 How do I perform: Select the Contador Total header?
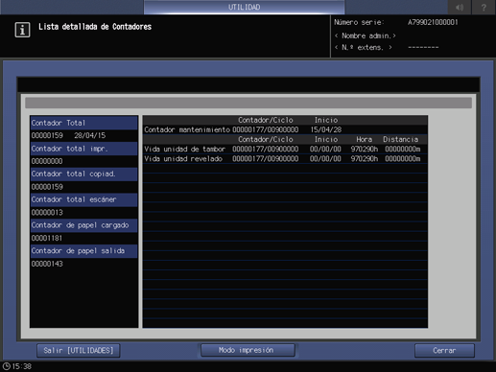click(x=83, y=123)
